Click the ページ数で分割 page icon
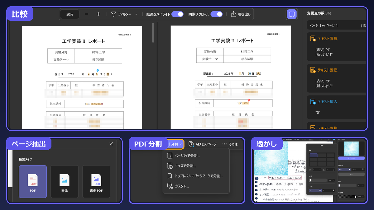Image resolution: width=374 pixels, height=210 pixels. pos(170,156)
